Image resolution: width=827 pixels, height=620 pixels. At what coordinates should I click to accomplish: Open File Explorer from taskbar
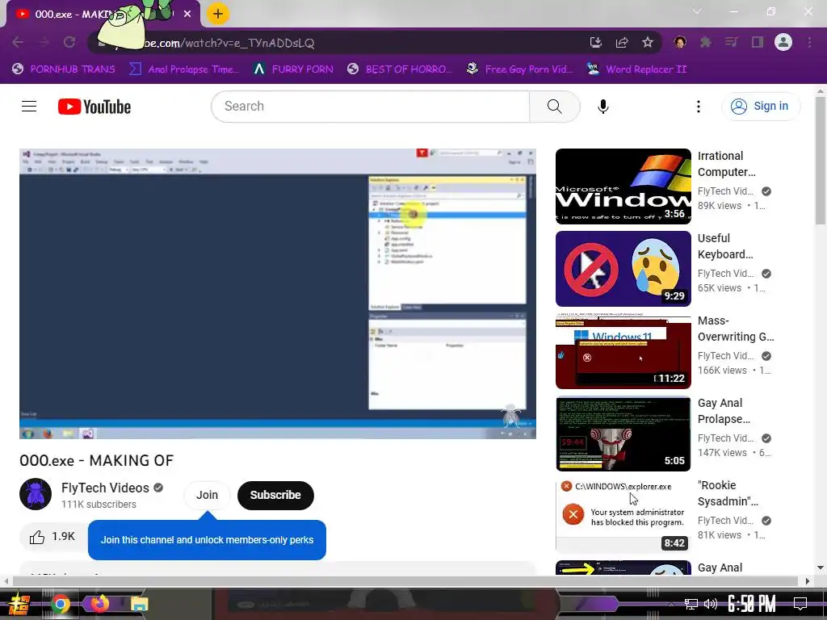click(x=139, y=604)
